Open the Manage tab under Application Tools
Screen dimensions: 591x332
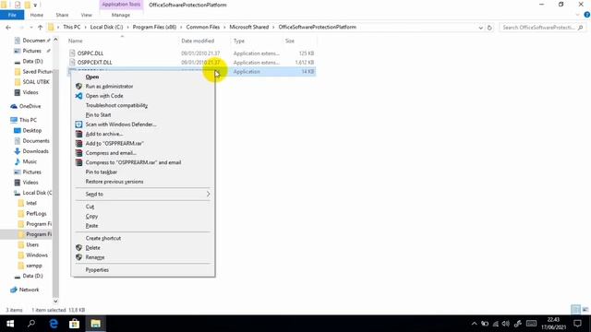[x=121, y=15]
